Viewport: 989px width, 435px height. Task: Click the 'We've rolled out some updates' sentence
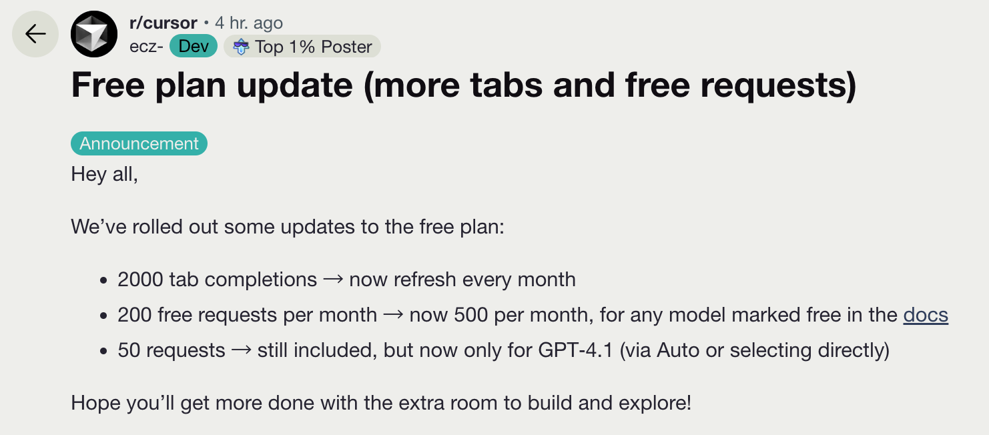tap(288, 227)
